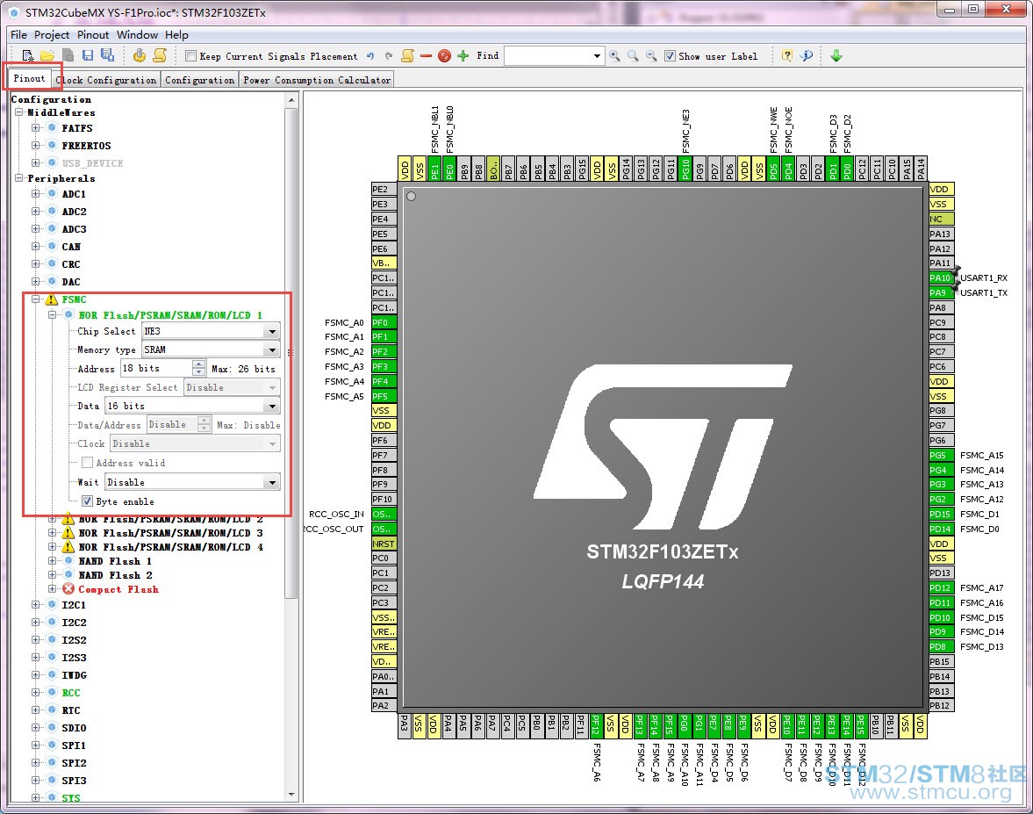
Task: Collapse the FSMC tree node
Action: [x=36, y=300]
